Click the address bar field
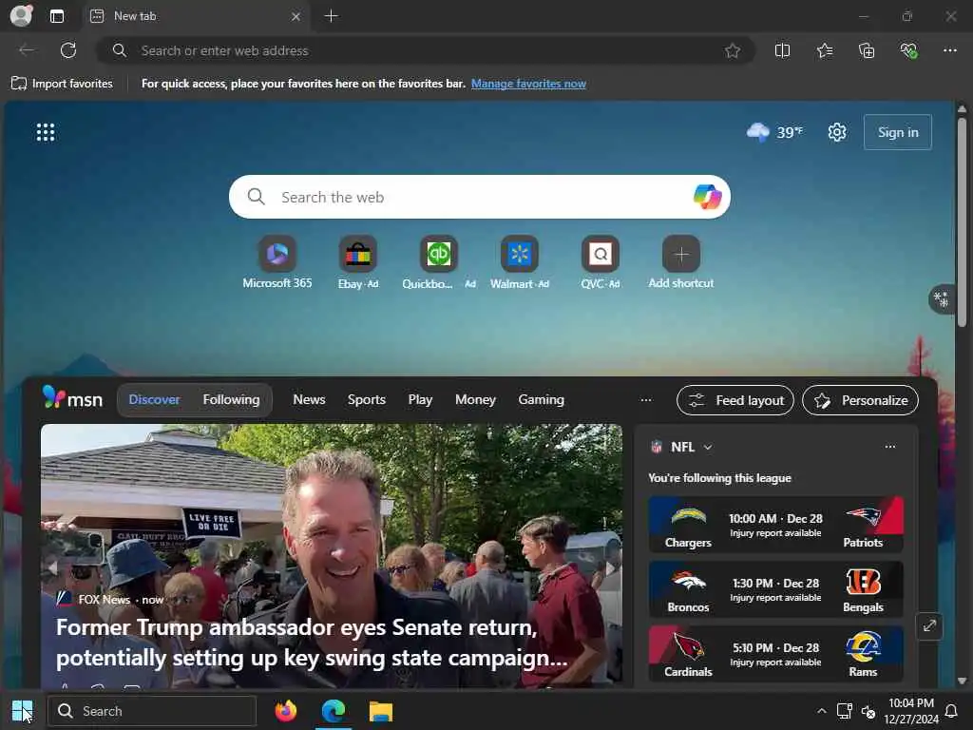Screen dimensions: 973x730 [x=425, y=50]
